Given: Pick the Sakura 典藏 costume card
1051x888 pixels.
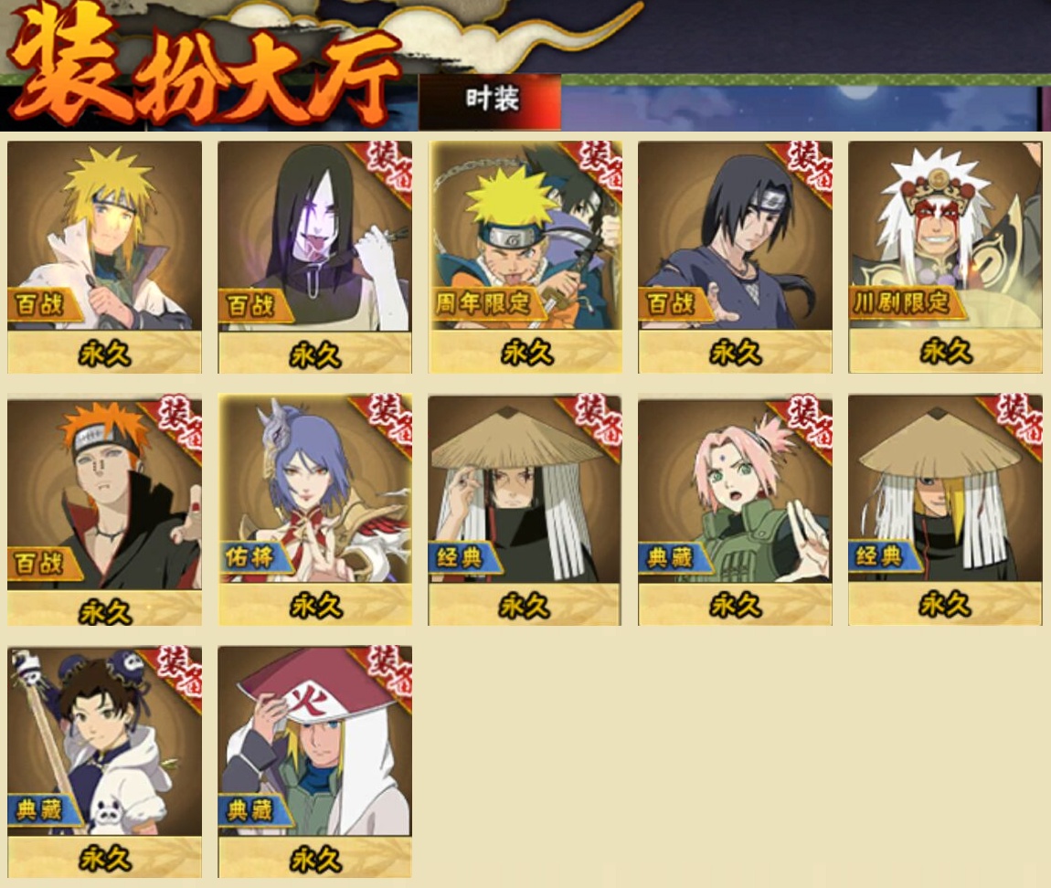Looking at the screenshot, I should tap(736, 510).
